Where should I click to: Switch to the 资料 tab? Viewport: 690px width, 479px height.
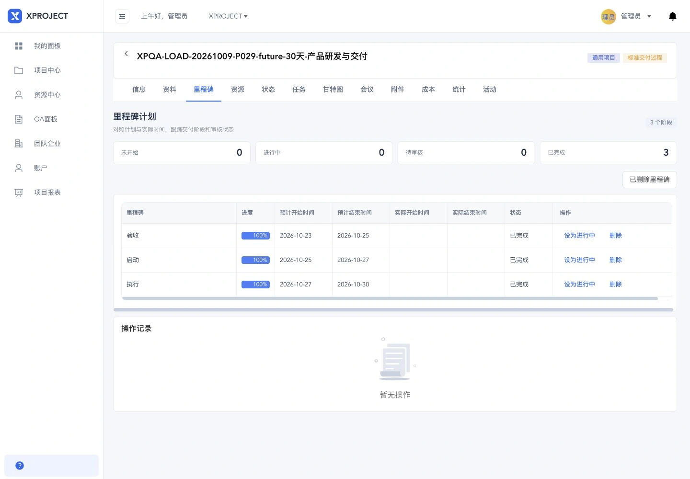(x=170, y=90)
